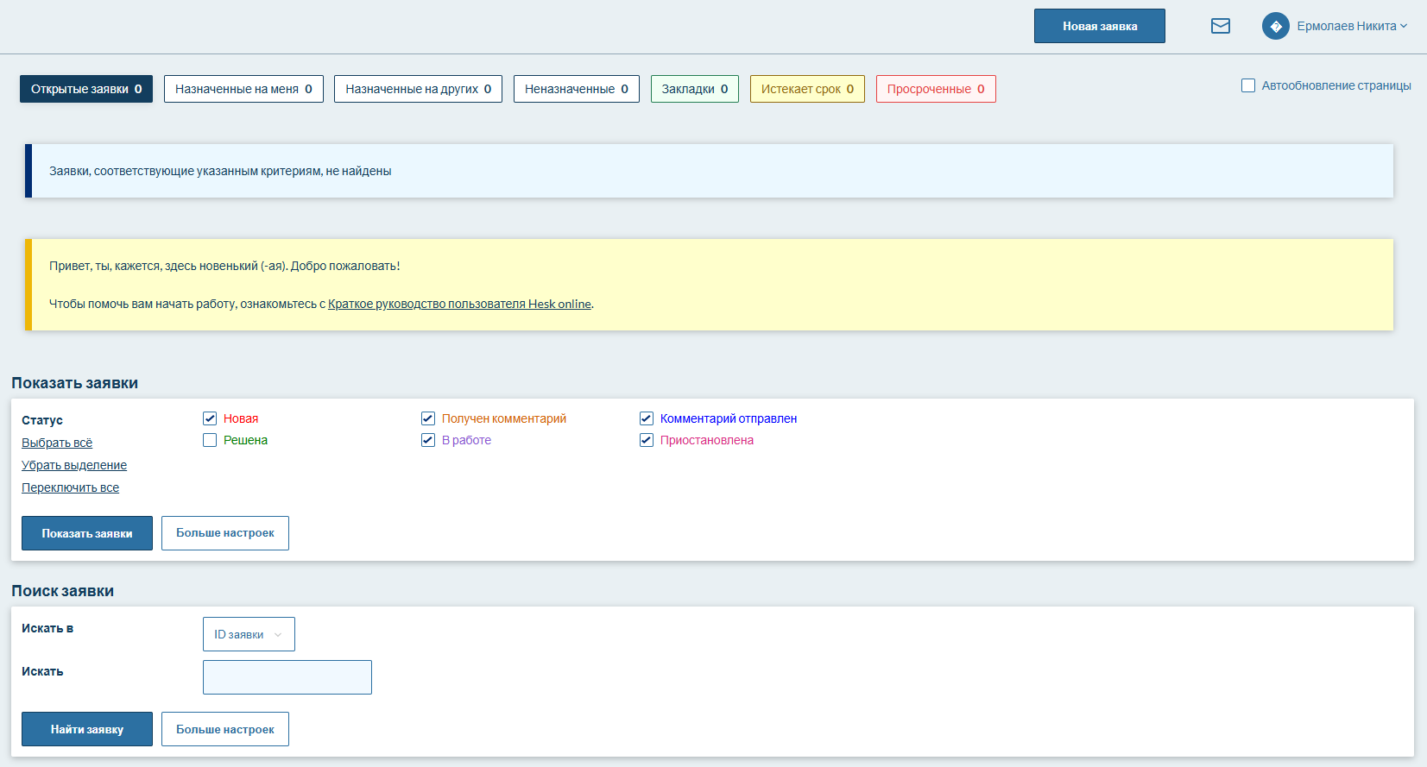Screen dimensions: 1427x767
Task: Open Назначенные на меня tab
Action: tap(243, 89)
